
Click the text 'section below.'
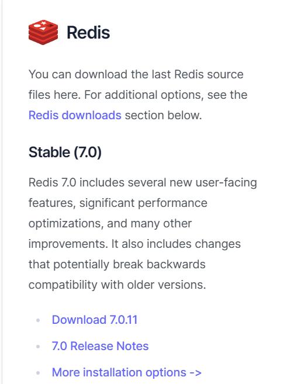click(163, 115)
